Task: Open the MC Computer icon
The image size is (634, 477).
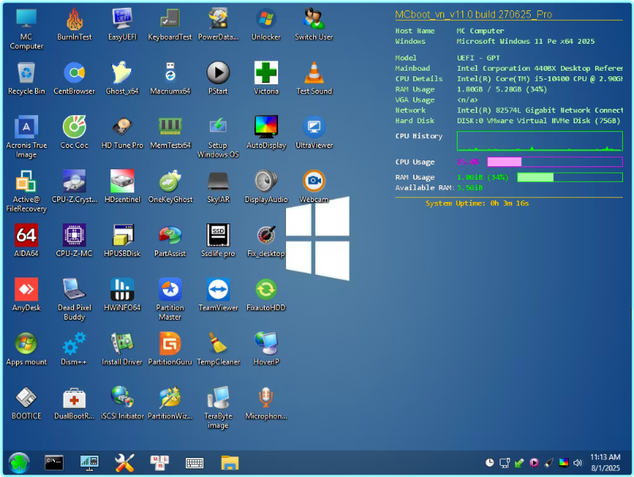Action: coord(26,29)
